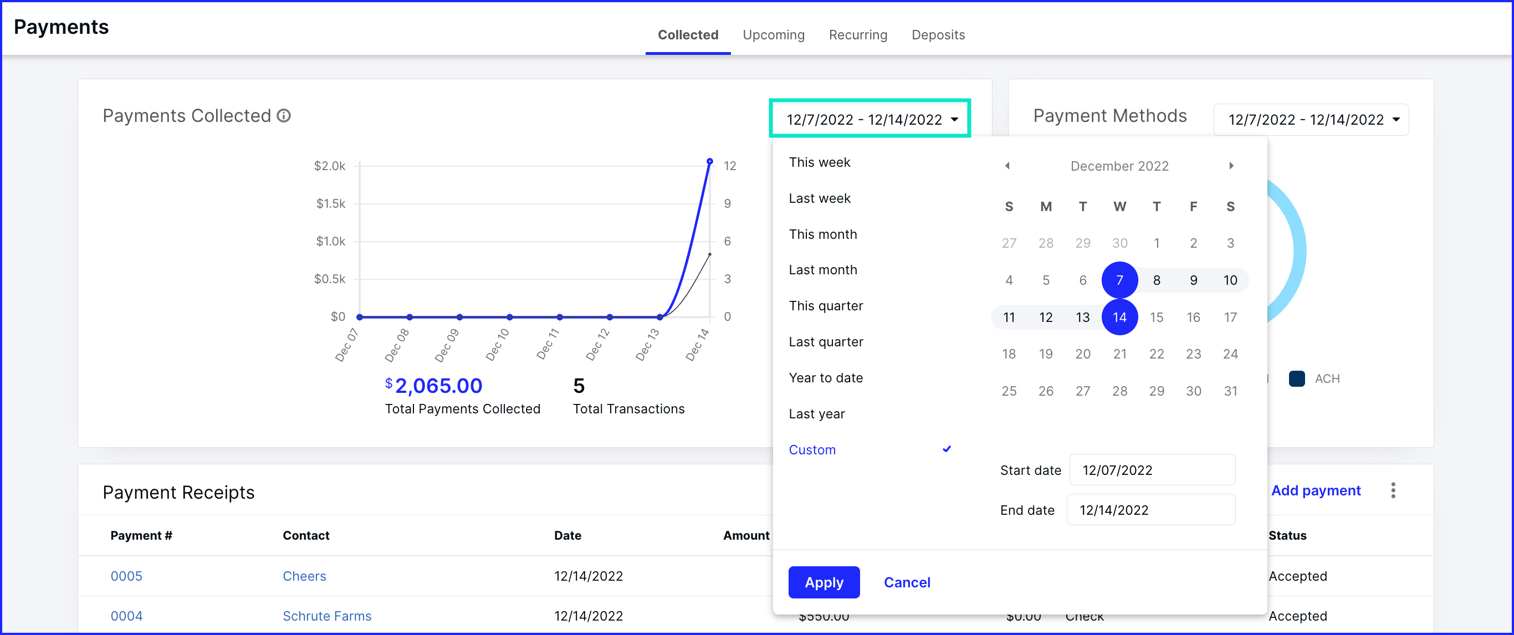This screenshot has height=635, width=1514.
Task: Choose the Last month range
Action: pyautogui.click(x=823, y=270)
